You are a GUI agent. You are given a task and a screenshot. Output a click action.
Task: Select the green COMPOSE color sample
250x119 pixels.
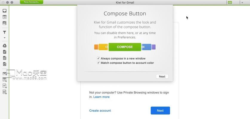click(x=125, y=47)
